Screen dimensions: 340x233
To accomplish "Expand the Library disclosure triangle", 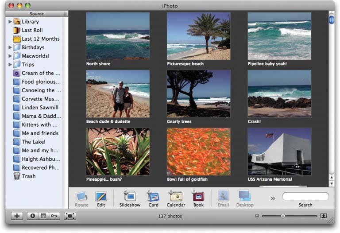I will 10,22.
